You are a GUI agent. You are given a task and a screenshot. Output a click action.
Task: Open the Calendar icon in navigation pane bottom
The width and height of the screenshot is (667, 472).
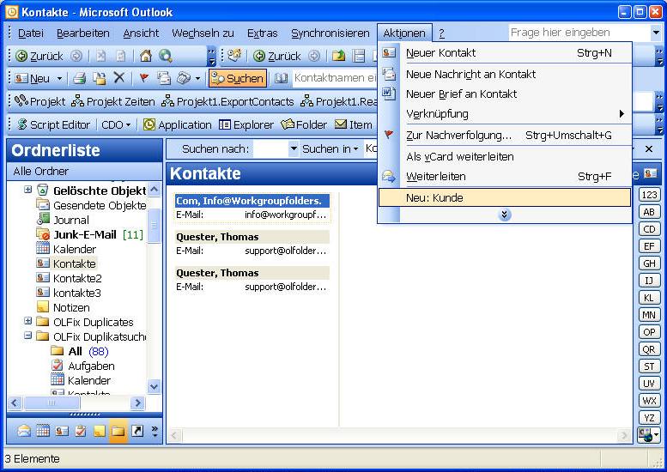coord(43,432)
